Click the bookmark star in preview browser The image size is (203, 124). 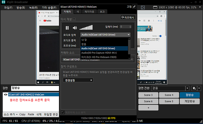click(x=157, y=16)
